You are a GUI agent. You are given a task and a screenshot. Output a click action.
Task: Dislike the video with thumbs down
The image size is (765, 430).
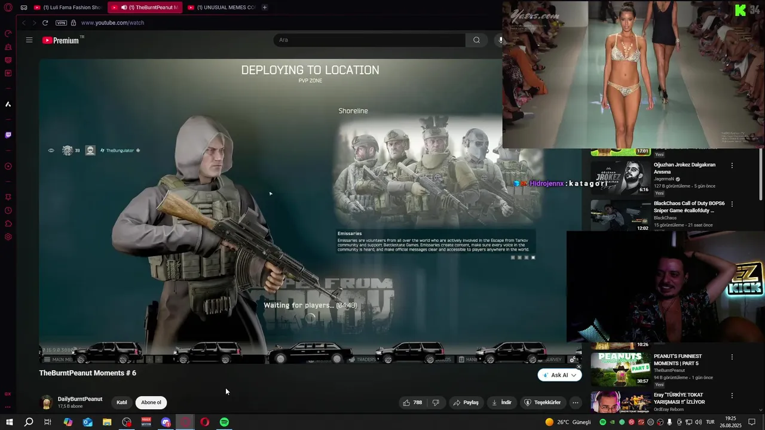(436, 403)
